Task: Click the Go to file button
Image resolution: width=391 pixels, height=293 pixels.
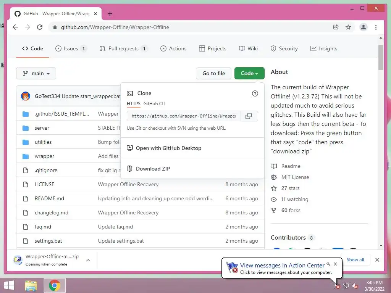Action: click(214, 73)
